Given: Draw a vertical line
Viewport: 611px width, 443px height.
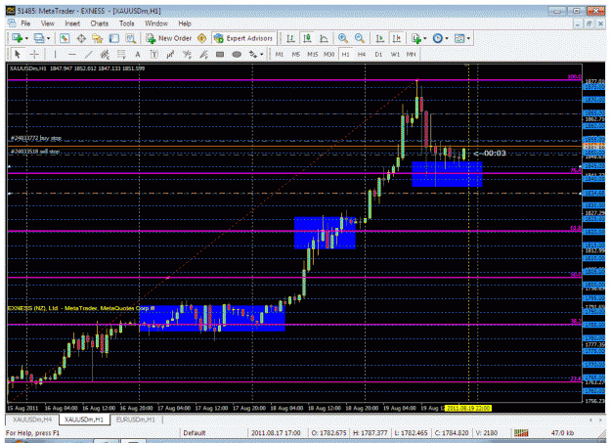Looking at the screenshot, I should [x=55, y=54].
